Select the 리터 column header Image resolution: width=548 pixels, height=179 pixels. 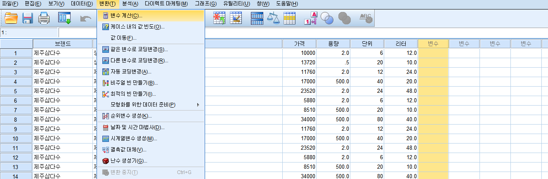coord(401,44)
